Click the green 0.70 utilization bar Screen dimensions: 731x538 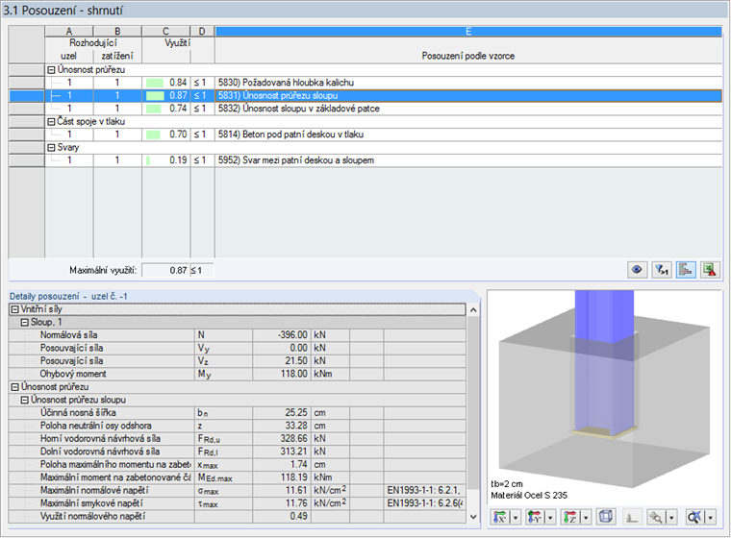(153, 134)
